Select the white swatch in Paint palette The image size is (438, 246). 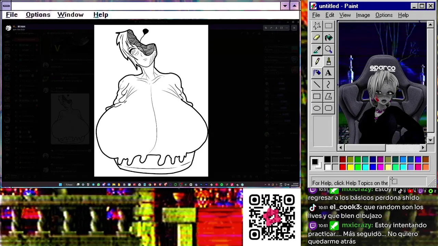327,167
